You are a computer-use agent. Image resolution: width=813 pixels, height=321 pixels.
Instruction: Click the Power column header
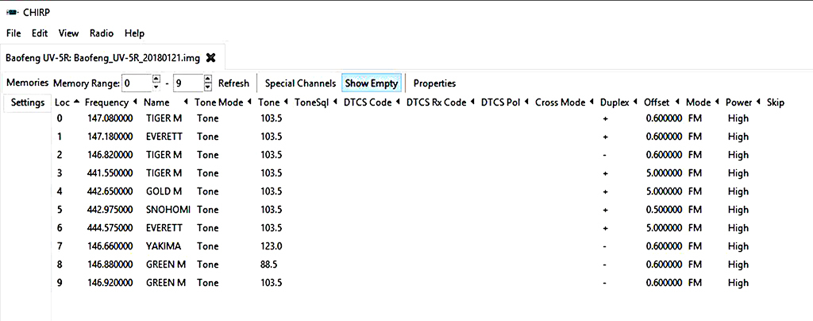point(742,102)
